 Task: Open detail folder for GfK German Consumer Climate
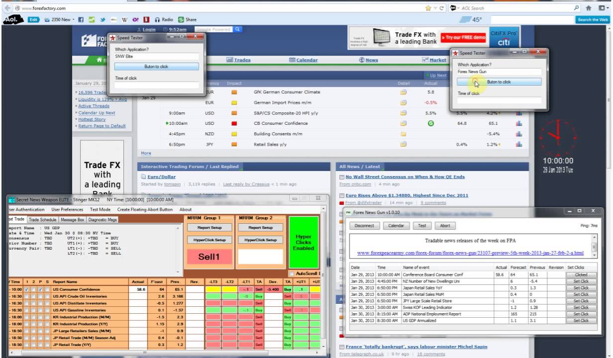click(404, 92)
